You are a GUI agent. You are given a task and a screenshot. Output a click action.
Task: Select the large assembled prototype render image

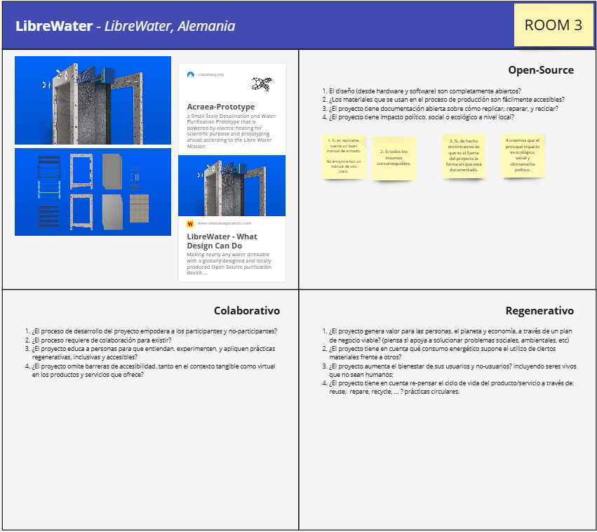click(x=93, y=100)
